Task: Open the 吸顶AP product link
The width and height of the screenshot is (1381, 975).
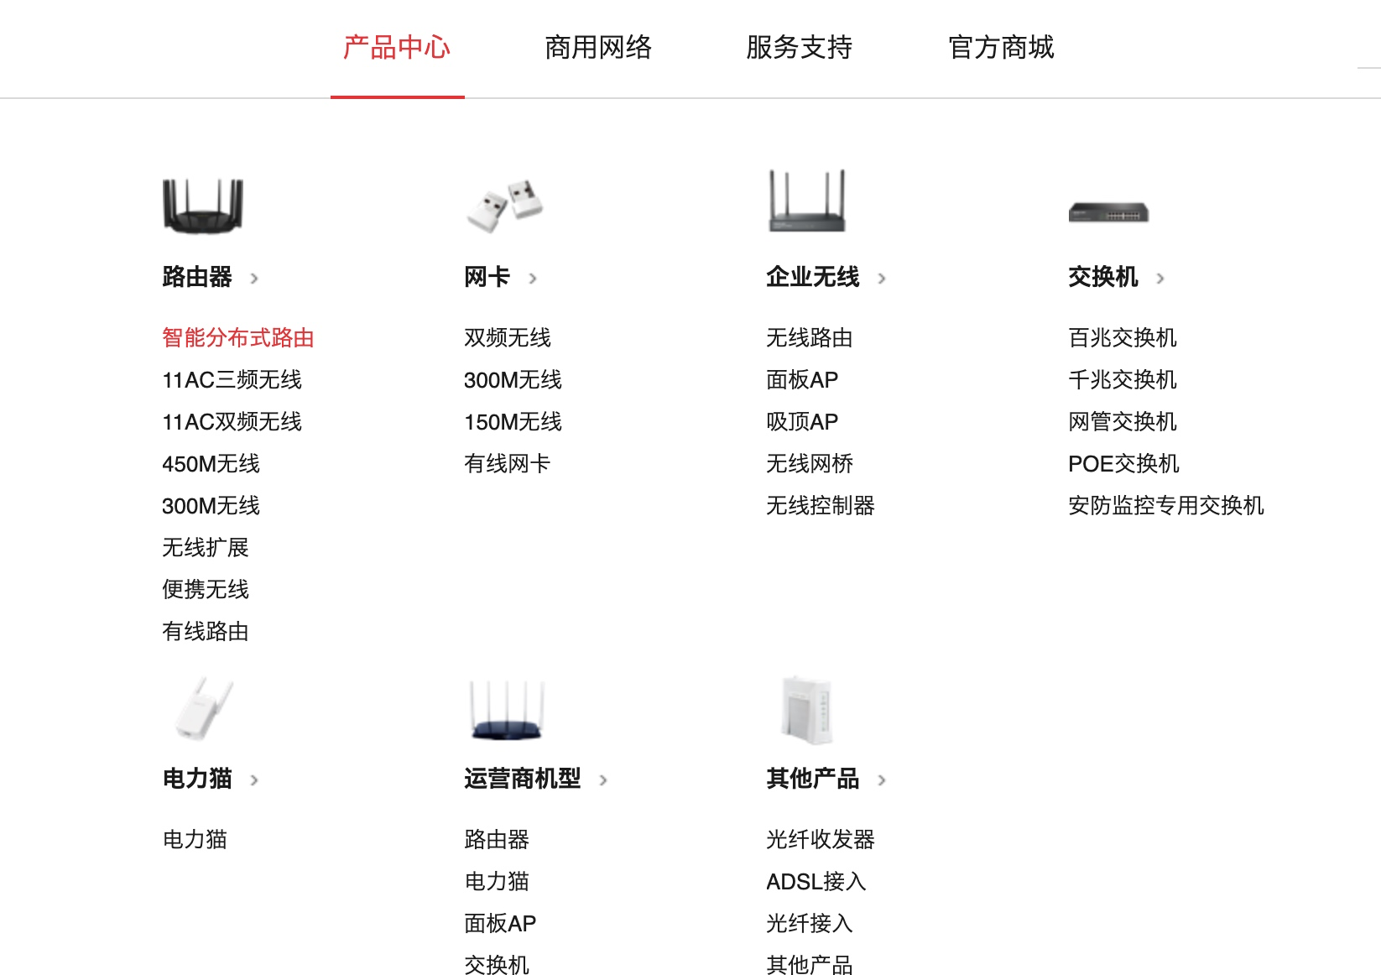Action: click(x=802, y=421)
